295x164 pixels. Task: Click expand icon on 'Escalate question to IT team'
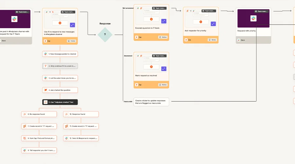point(164,21)
